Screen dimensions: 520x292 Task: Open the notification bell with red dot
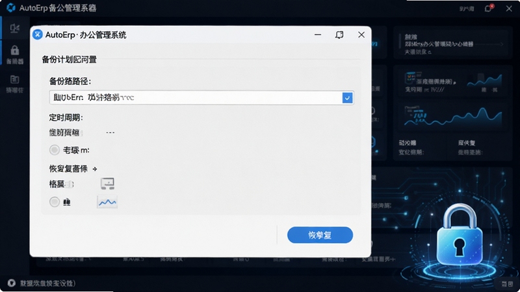489,8
